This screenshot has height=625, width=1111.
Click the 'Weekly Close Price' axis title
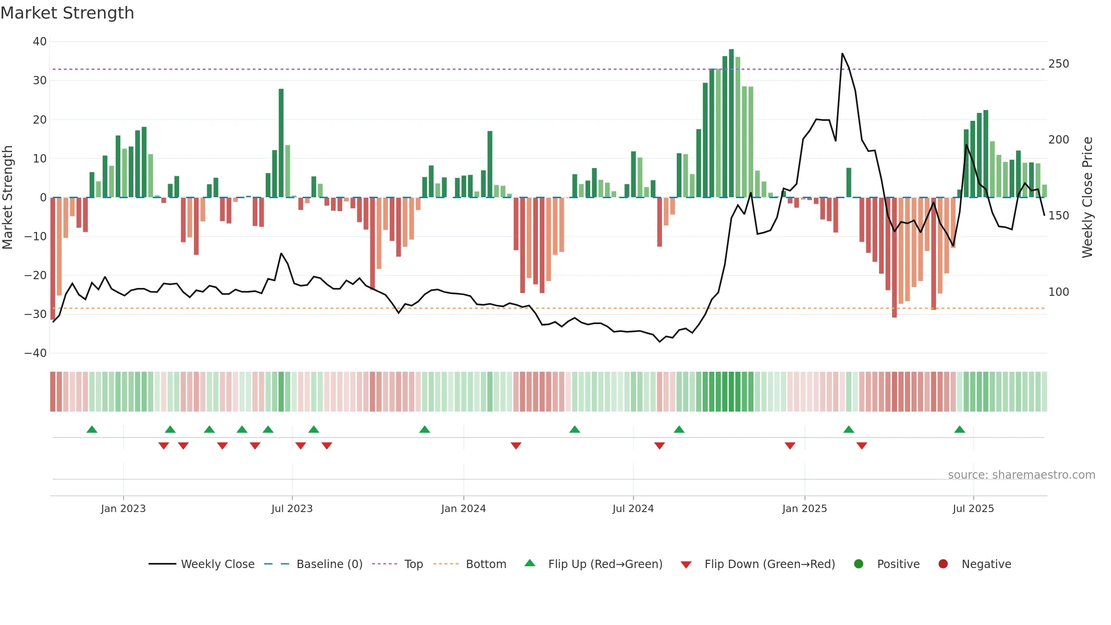[1087, 197]
